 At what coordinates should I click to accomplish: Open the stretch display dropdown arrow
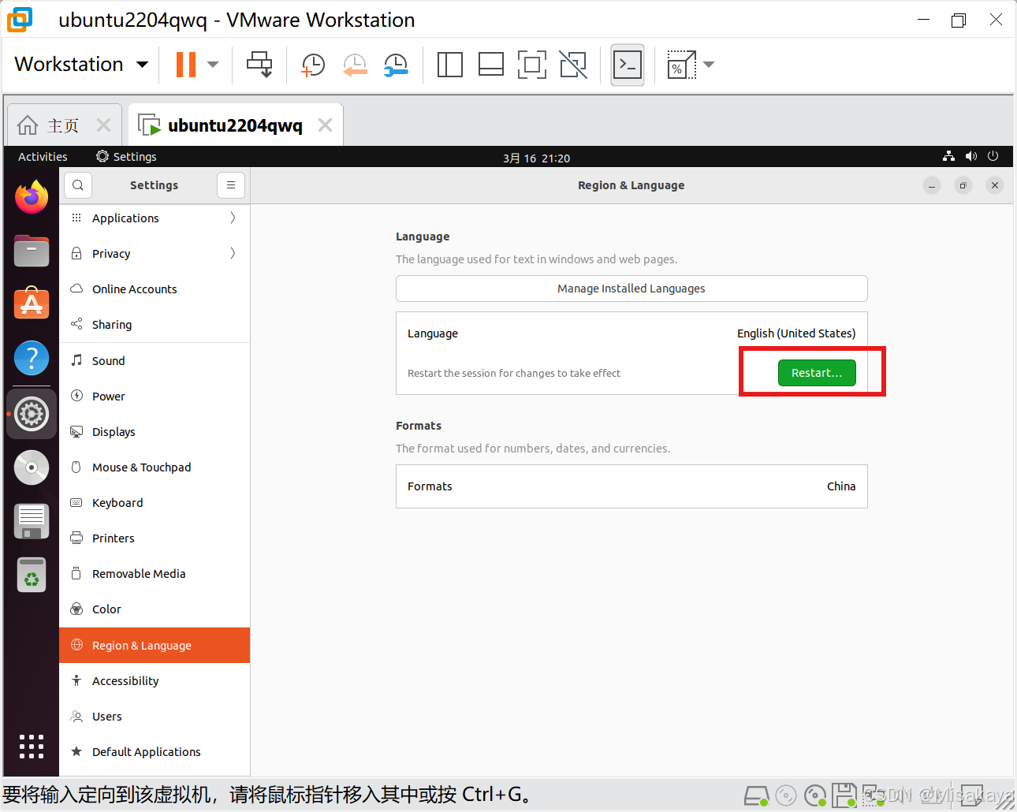pyautogui.click(x=709, y=65)
